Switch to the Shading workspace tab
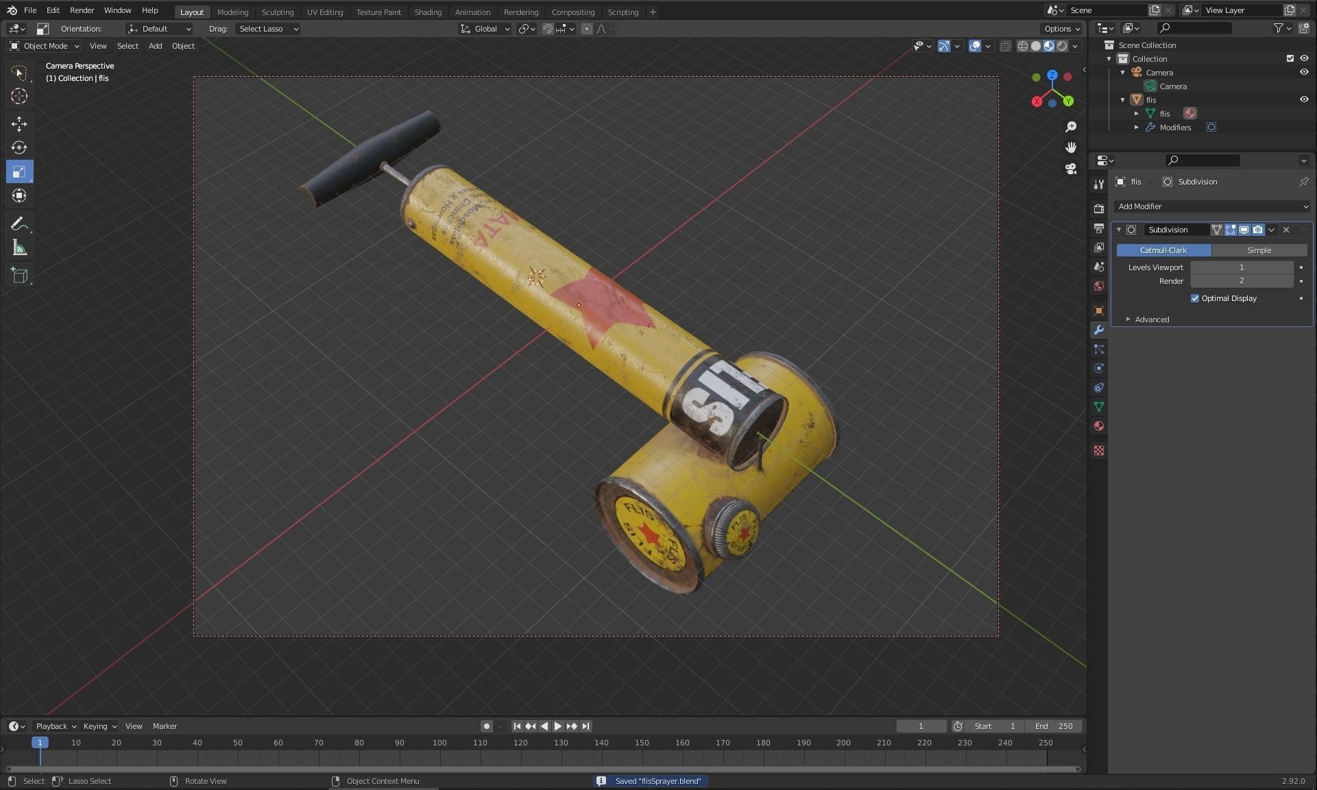Viewport: 1317px width, 790px height. click(428, 12)
